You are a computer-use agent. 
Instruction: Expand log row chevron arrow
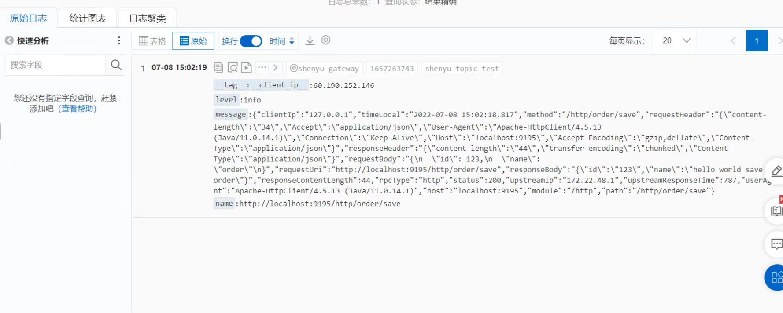276,68
